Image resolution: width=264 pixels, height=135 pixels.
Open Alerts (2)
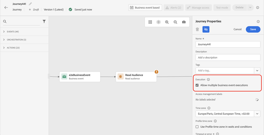[174, 8]
